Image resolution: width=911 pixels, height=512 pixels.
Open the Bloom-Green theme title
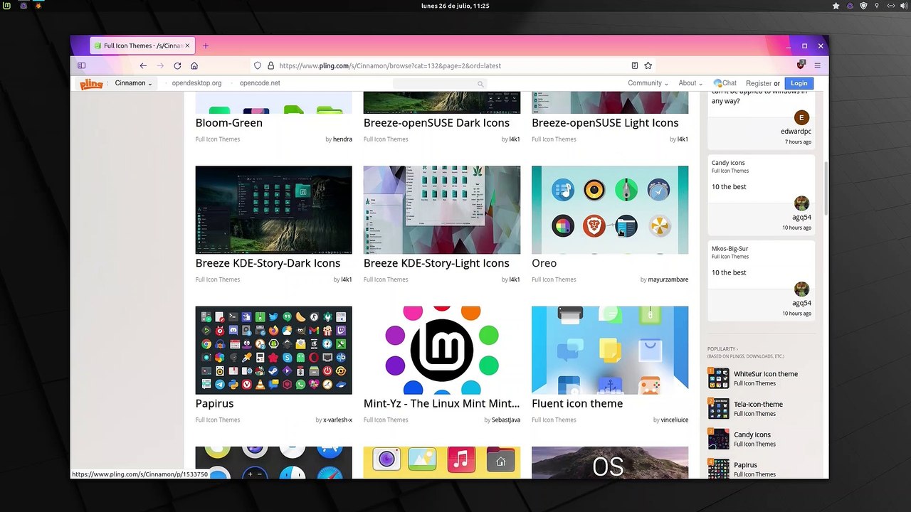click(x=229, y=123)
